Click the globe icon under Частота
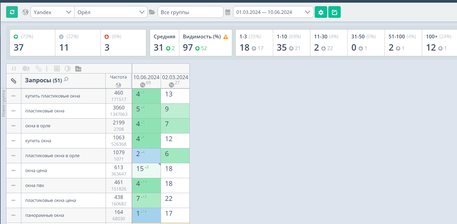This screenshot has height=224, width=457. pyautogui.click(x=118, y=85)
